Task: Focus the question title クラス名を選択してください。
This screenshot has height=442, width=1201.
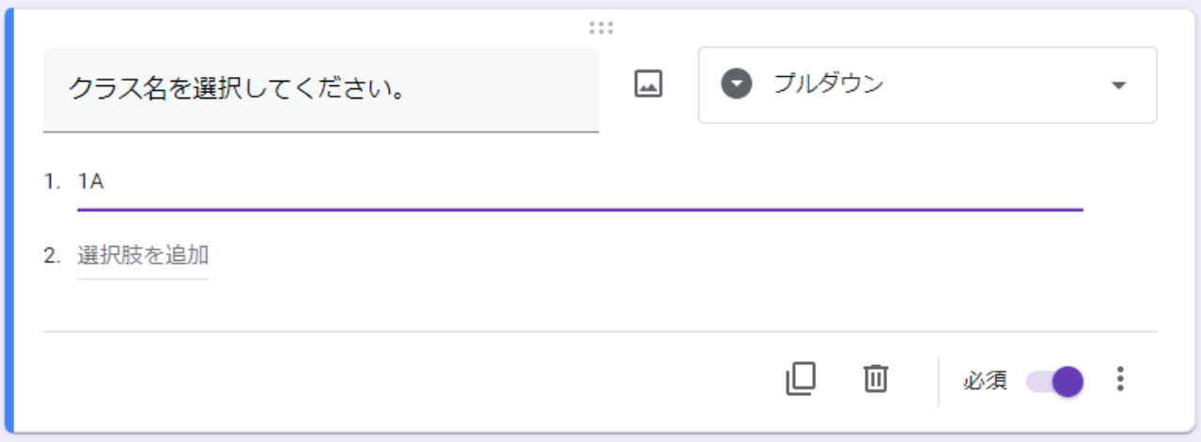Action: [320, 89]
